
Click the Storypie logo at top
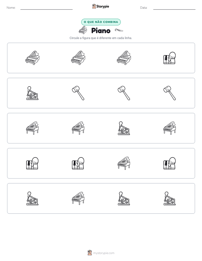(101, 6)
